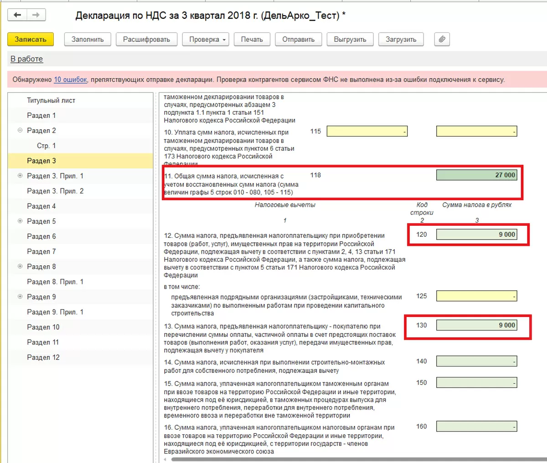Expand the Раздел 5 tree node
Image resolution: width=547 pixels, height=463 pixels.
20,221
